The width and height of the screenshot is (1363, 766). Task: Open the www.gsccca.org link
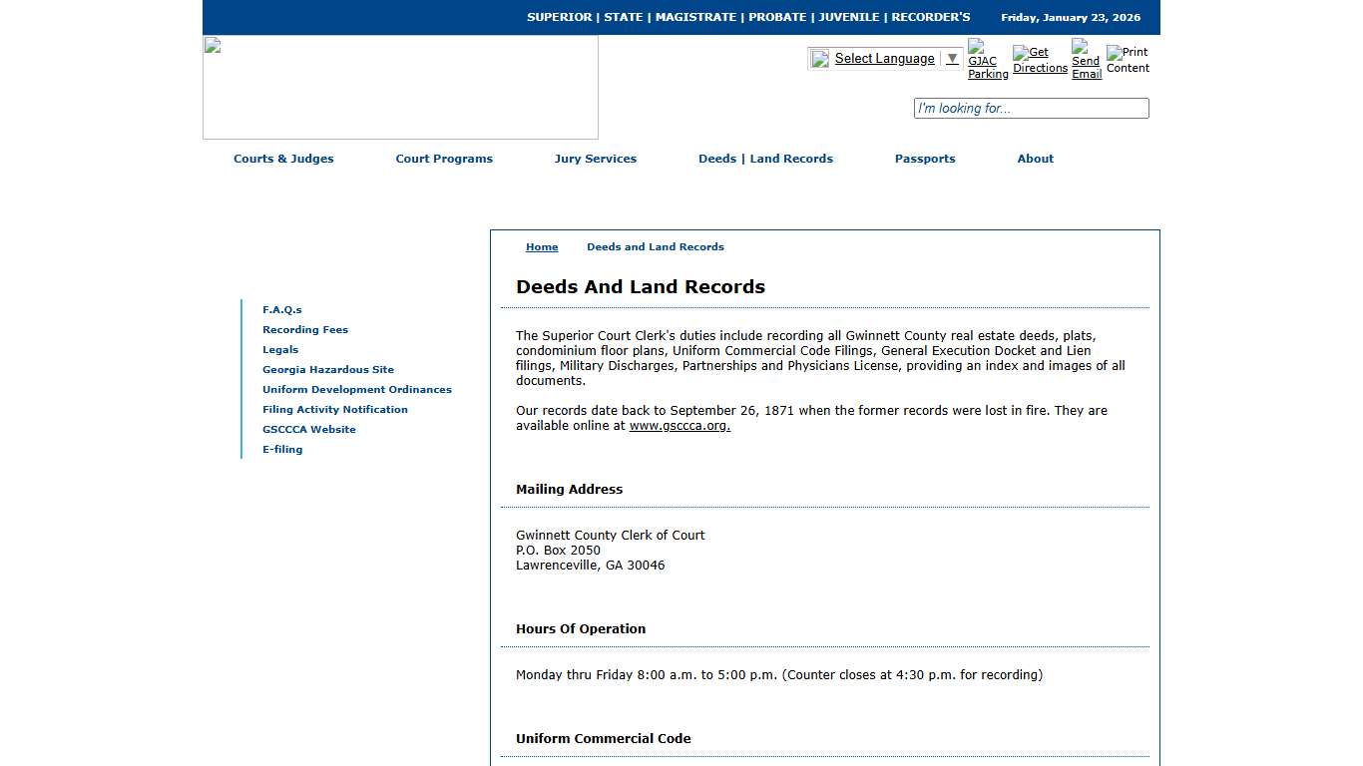click(680, 425)
